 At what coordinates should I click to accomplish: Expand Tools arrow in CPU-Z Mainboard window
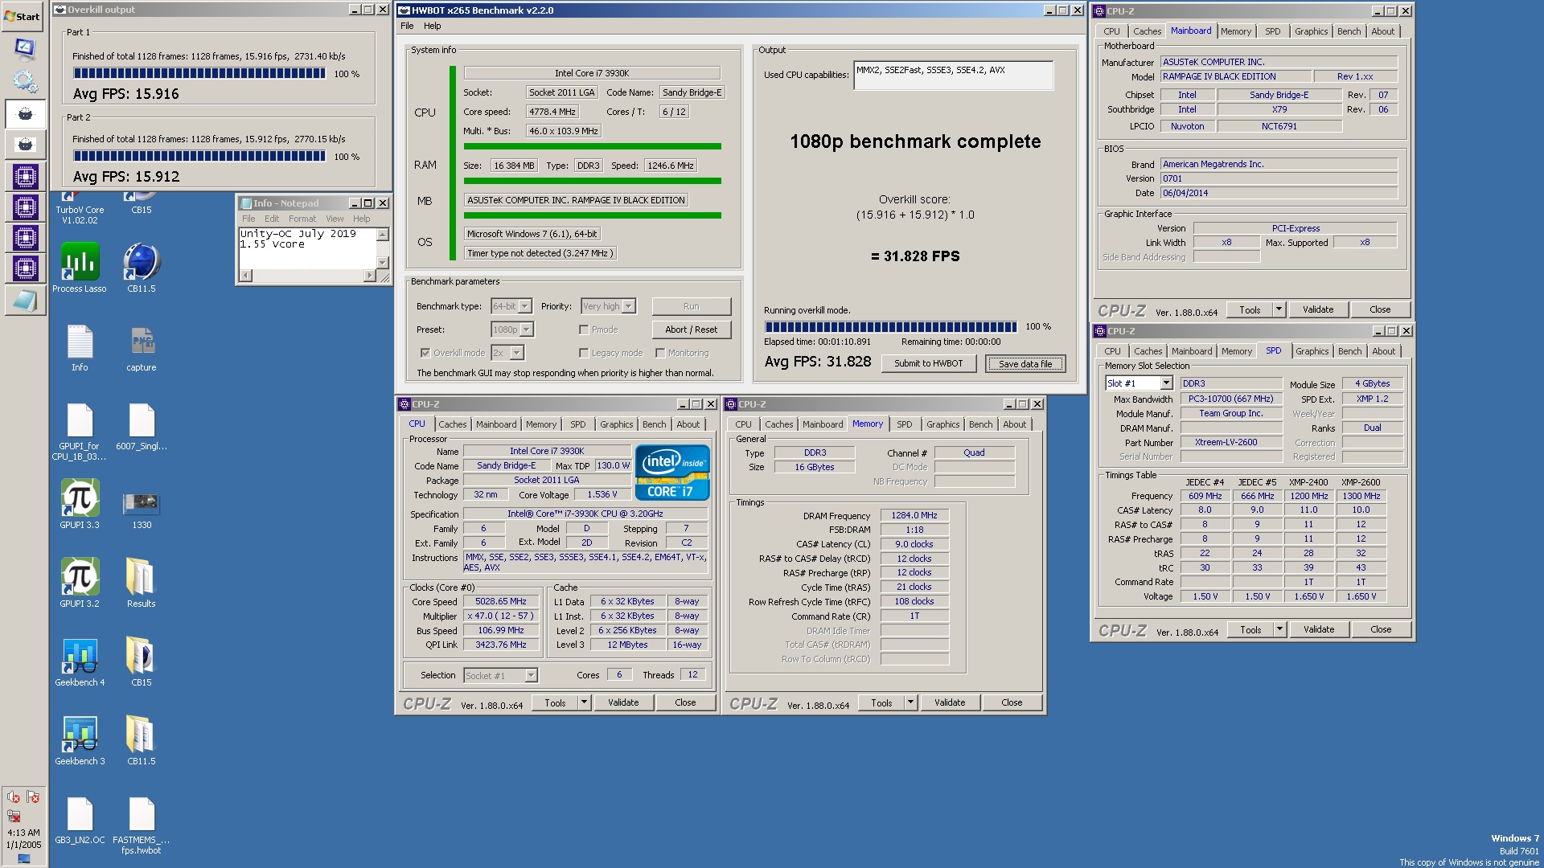1278,309
